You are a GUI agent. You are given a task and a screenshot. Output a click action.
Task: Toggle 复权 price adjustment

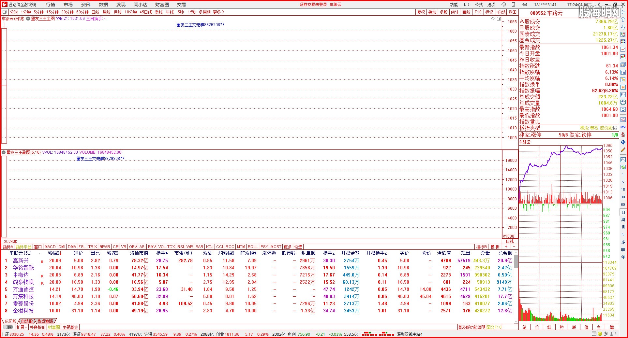pyautogui.click(x=421, y=12)
